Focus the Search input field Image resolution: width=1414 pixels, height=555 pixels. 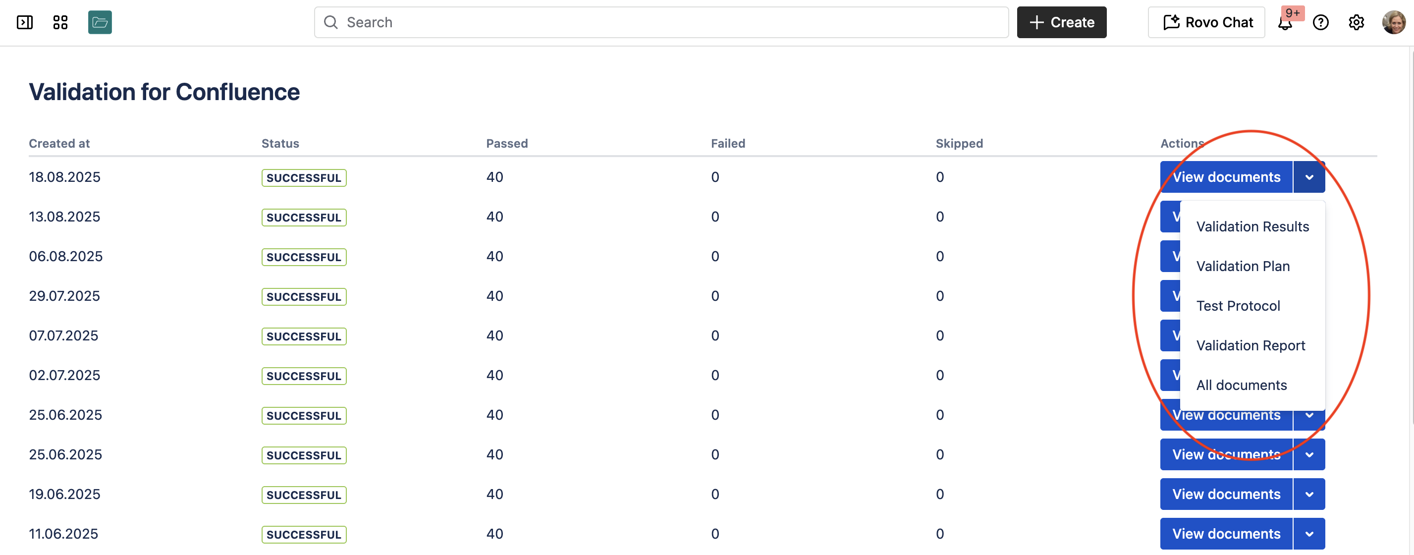661,22
